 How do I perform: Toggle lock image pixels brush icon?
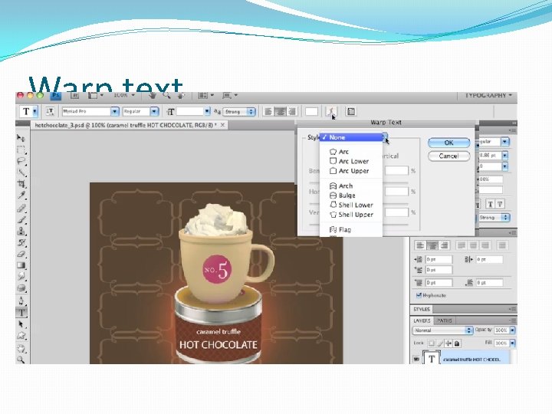click(440, 343)
